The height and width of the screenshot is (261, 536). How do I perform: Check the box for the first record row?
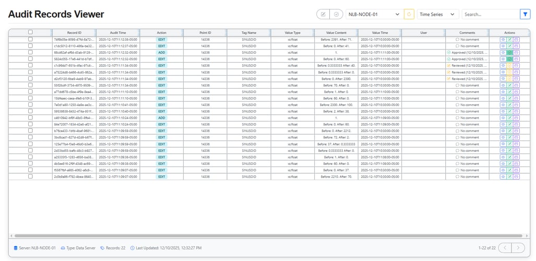[x=30, y=39]
